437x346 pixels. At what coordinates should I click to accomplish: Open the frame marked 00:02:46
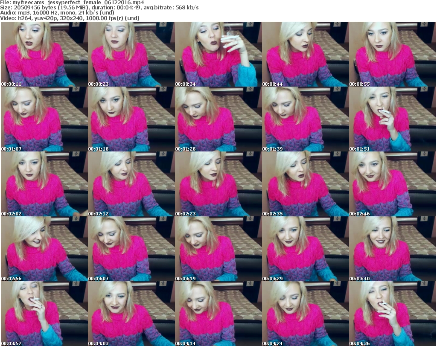[393, 184]
